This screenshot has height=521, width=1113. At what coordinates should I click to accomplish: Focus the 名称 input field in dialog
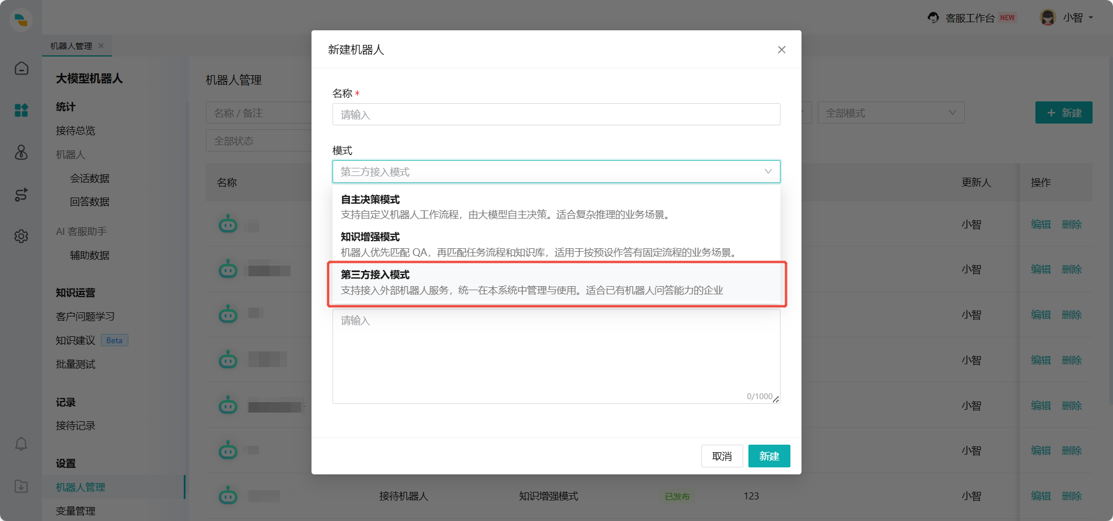(x=556, y=114)
